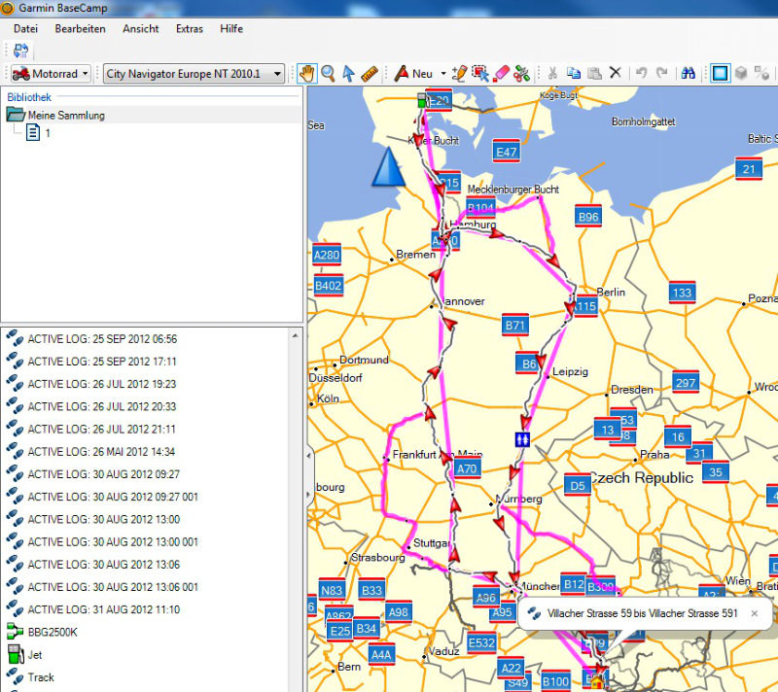The height and width of the screenshot is (692, 778).
Task: Click the Delete X icon
Action: point(616,73)
